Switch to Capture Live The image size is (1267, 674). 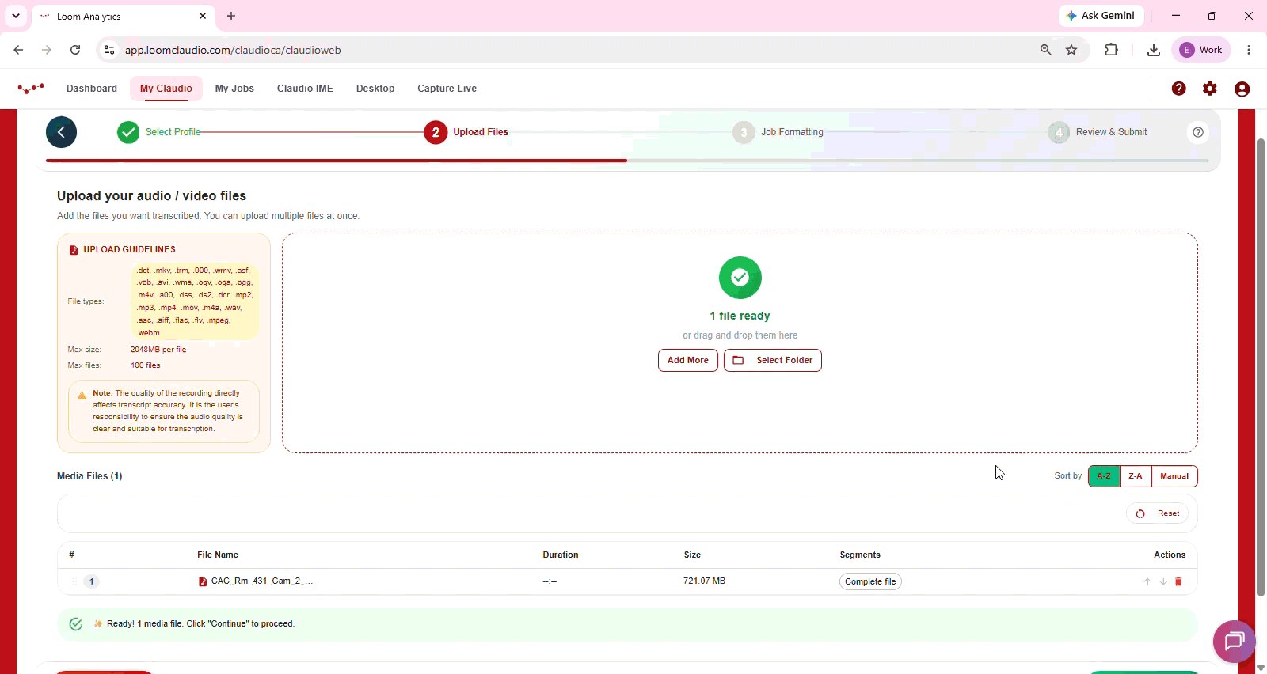click(x=447, y=89)
